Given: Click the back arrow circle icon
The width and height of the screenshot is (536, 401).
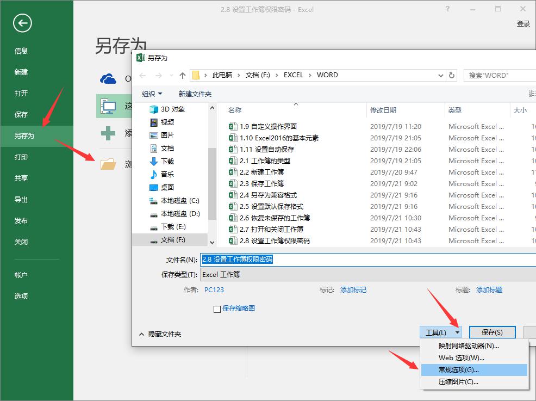Looking at the screenshot, I should tap(22, 23).
